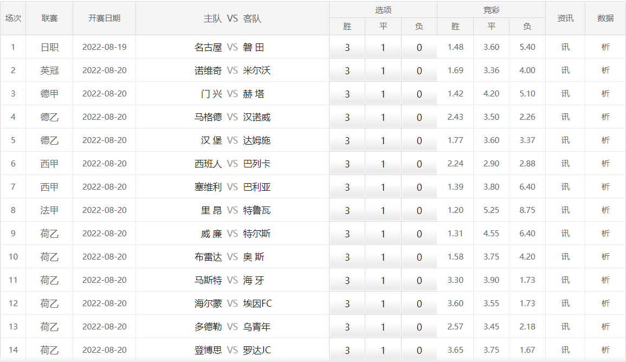
Task: Click the odds value 8.75
Action: [x=527, y=210]
